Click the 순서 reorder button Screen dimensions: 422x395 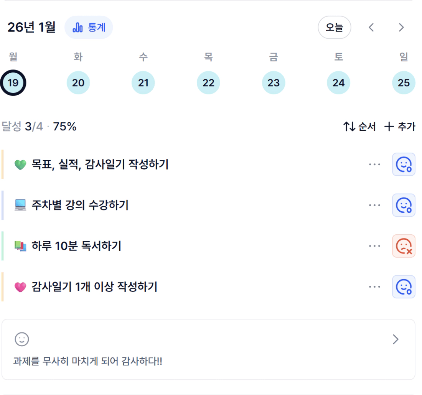[x=359, y=127]
